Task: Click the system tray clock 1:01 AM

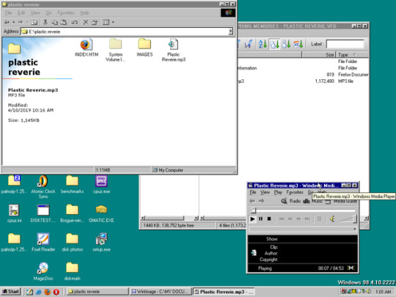Action: pos(383,292)
